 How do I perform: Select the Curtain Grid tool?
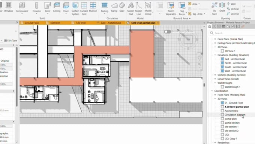click(x=84, y=9)
